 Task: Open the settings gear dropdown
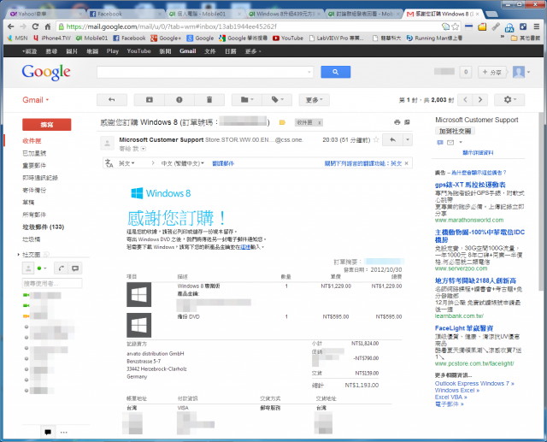pyautogui.click(x=509, y=100)
